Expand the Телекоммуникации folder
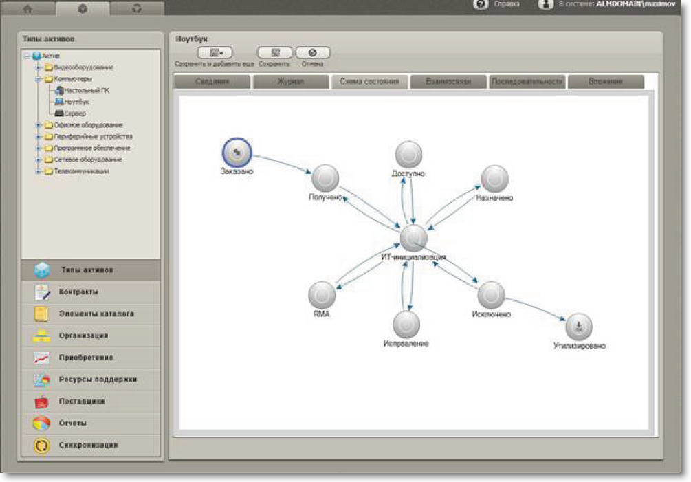This screenshot has width=691, height=482. 39,171
